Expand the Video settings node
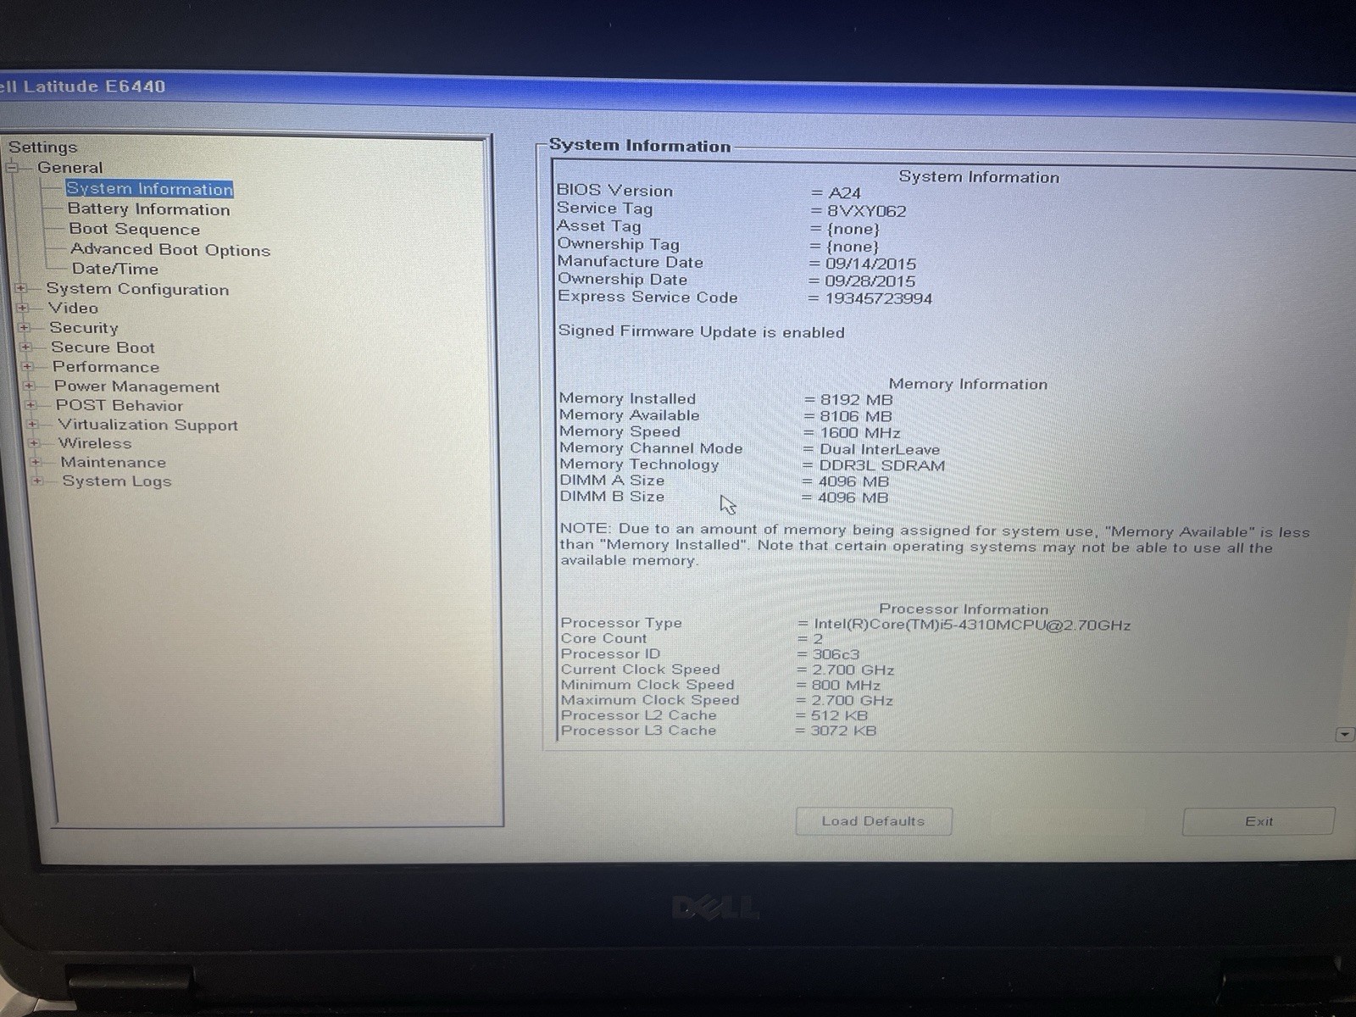The height and width of the screenshot is (1017, 1356). pos(23,308)
